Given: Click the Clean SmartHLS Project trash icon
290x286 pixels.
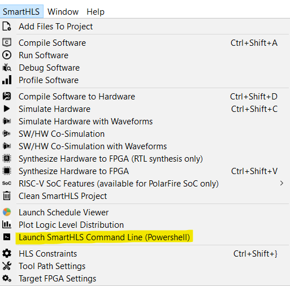Looking at the screenshot, I should [7, 196].
